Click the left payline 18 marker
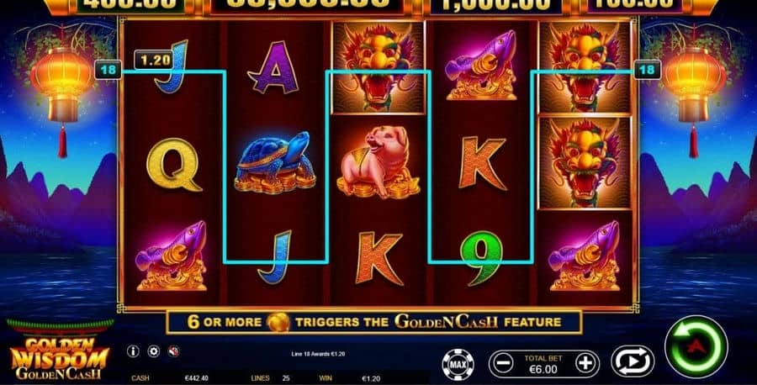The height and width of the screenshot is (385, 757). point(108,70)
